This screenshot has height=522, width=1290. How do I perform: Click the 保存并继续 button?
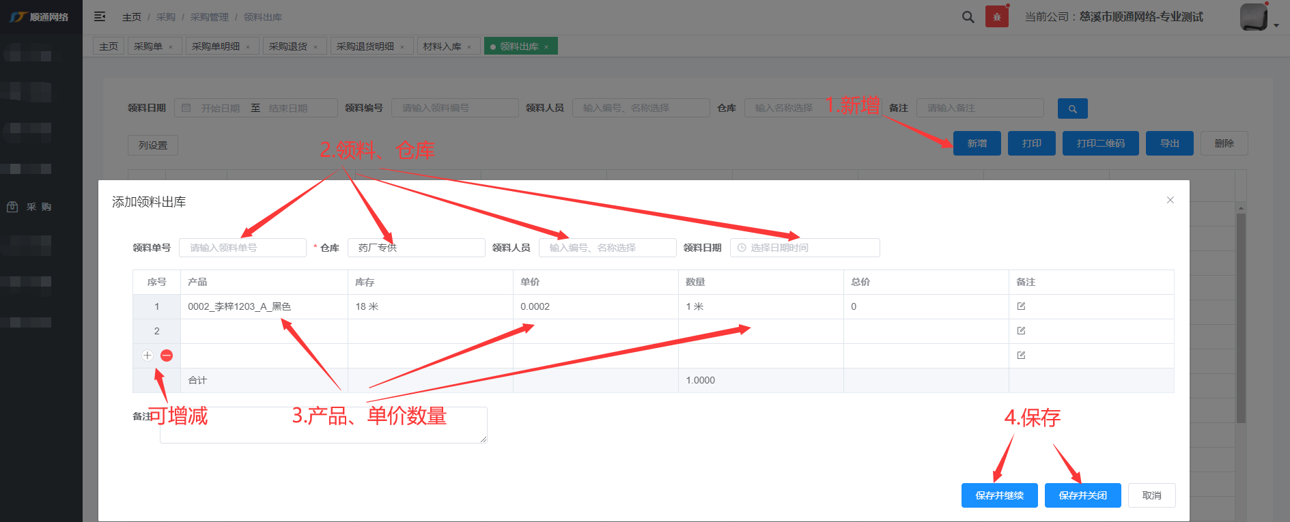(x=999, y=495)
